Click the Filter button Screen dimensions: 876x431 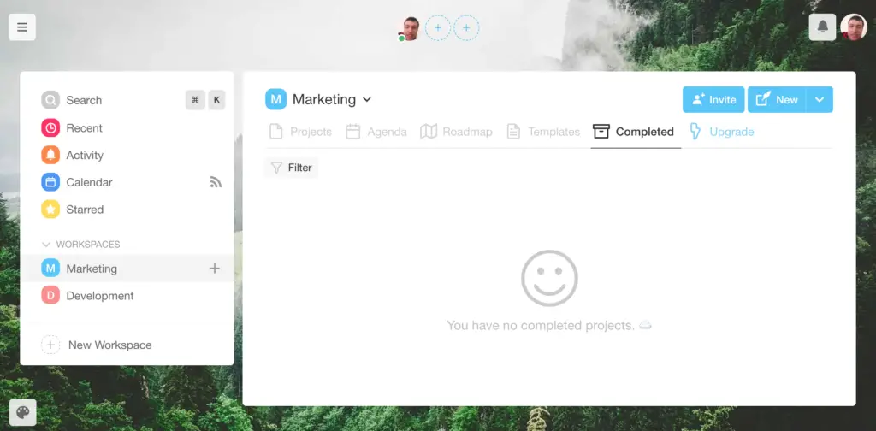pos(291,168)
